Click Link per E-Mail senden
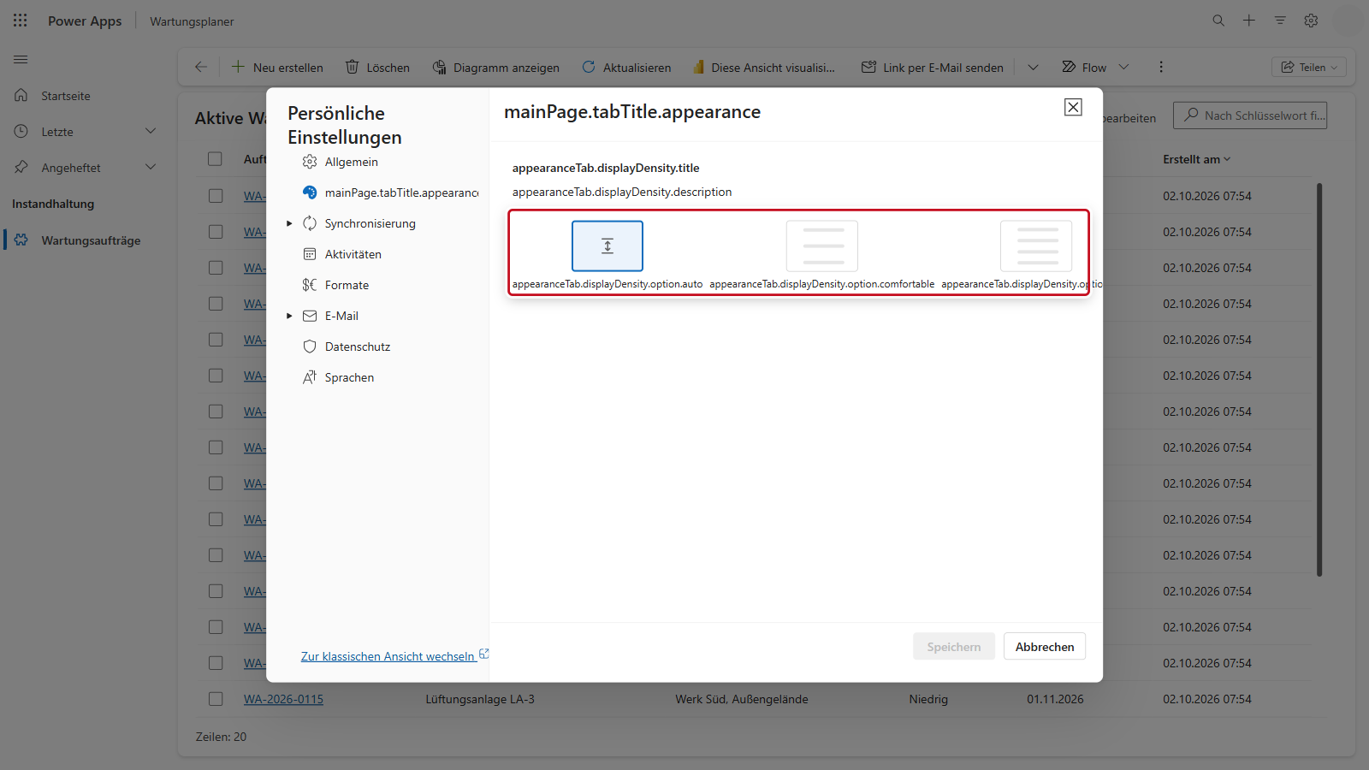The height and width of the screenshot is (770, 1369). [x=933, y=67]
